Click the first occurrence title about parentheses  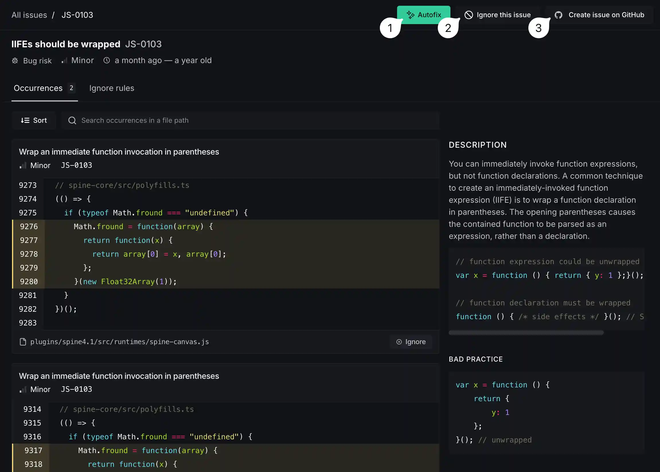tap(119, 152)
